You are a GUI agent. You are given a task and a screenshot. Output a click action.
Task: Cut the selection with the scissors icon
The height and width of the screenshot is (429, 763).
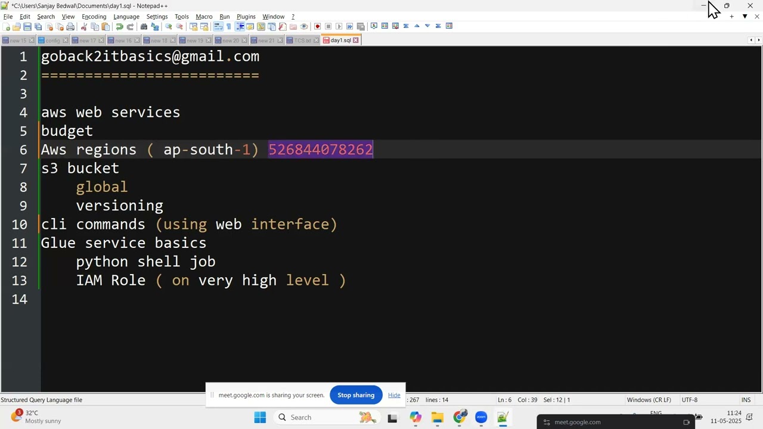[x=84, y=27]
